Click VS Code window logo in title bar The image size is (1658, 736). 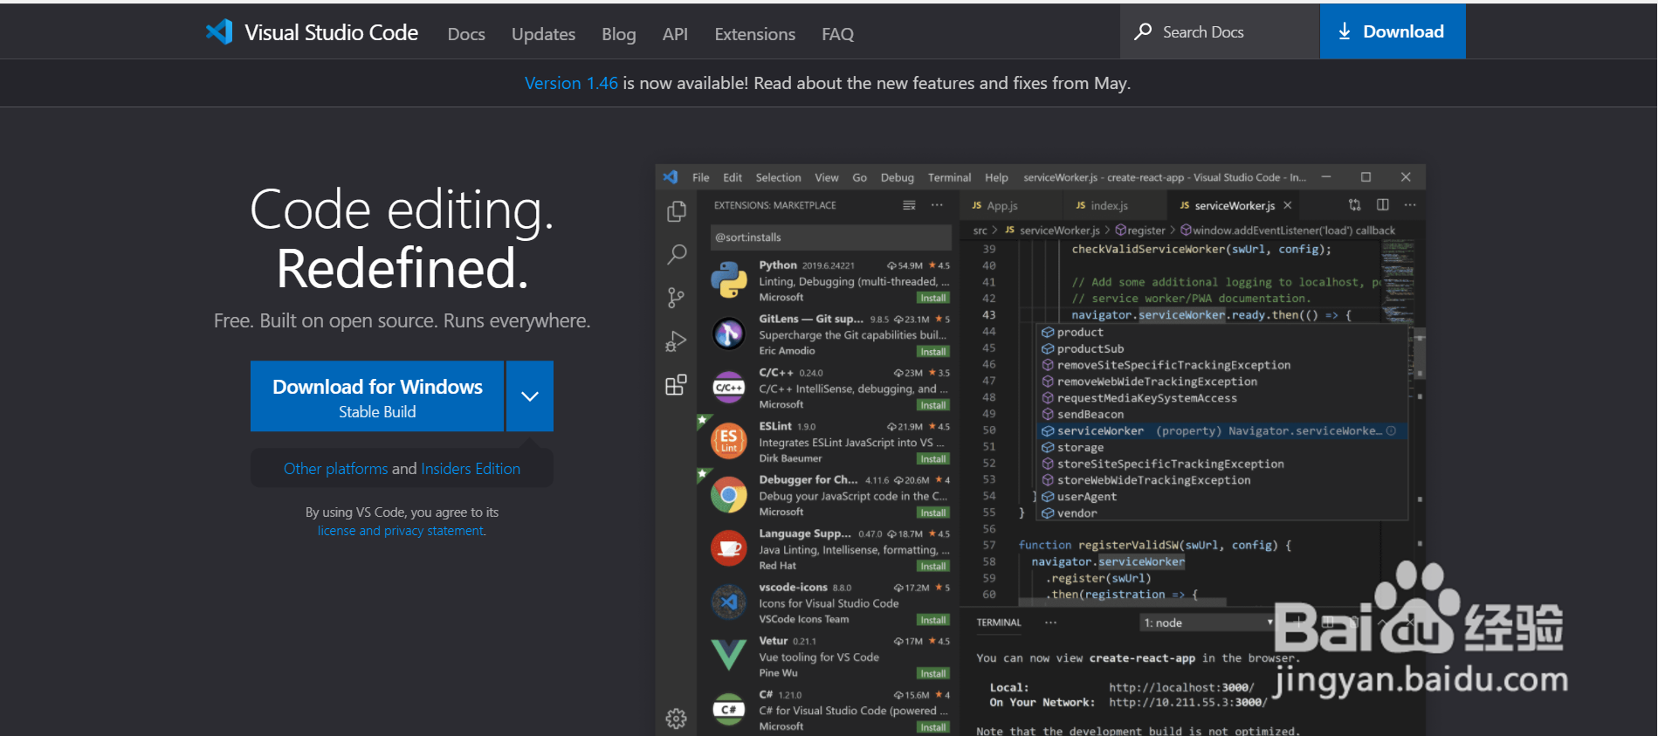click(671, 177)
